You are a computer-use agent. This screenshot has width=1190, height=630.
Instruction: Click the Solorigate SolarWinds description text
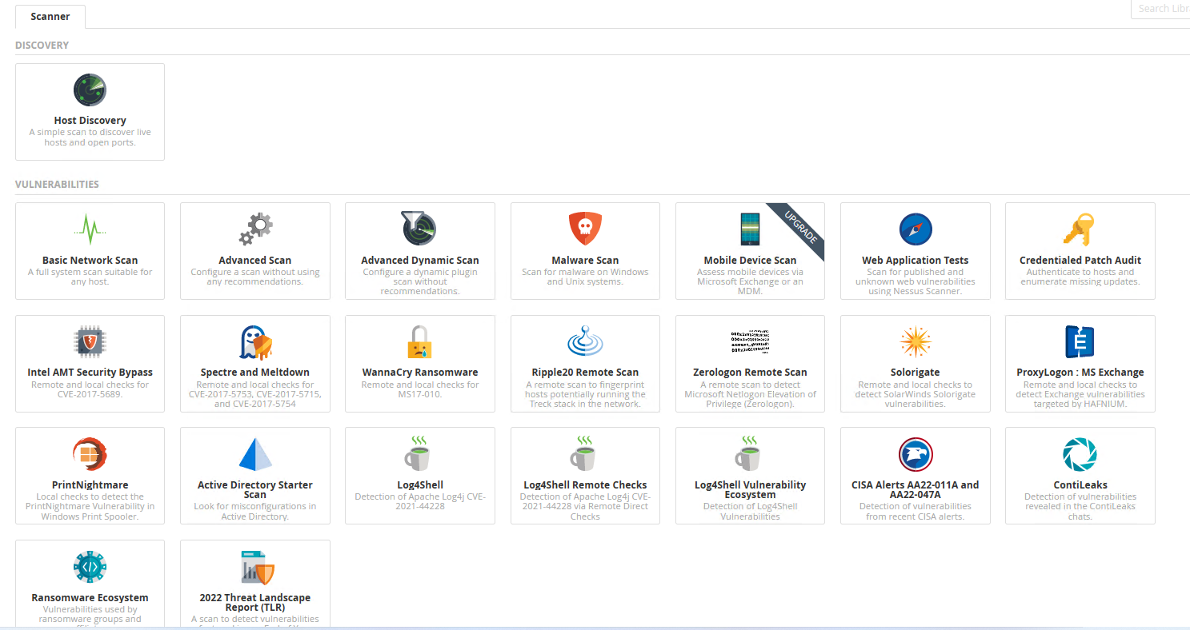[916, 394]
